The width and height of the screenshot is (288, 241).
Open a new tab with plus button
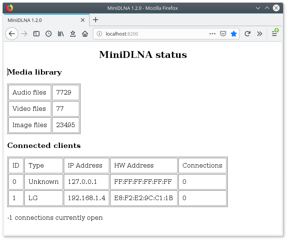pos(96,20)
